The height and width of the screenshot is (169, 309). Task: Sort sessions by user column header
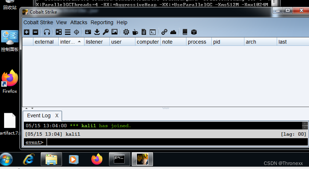point(122,42)
